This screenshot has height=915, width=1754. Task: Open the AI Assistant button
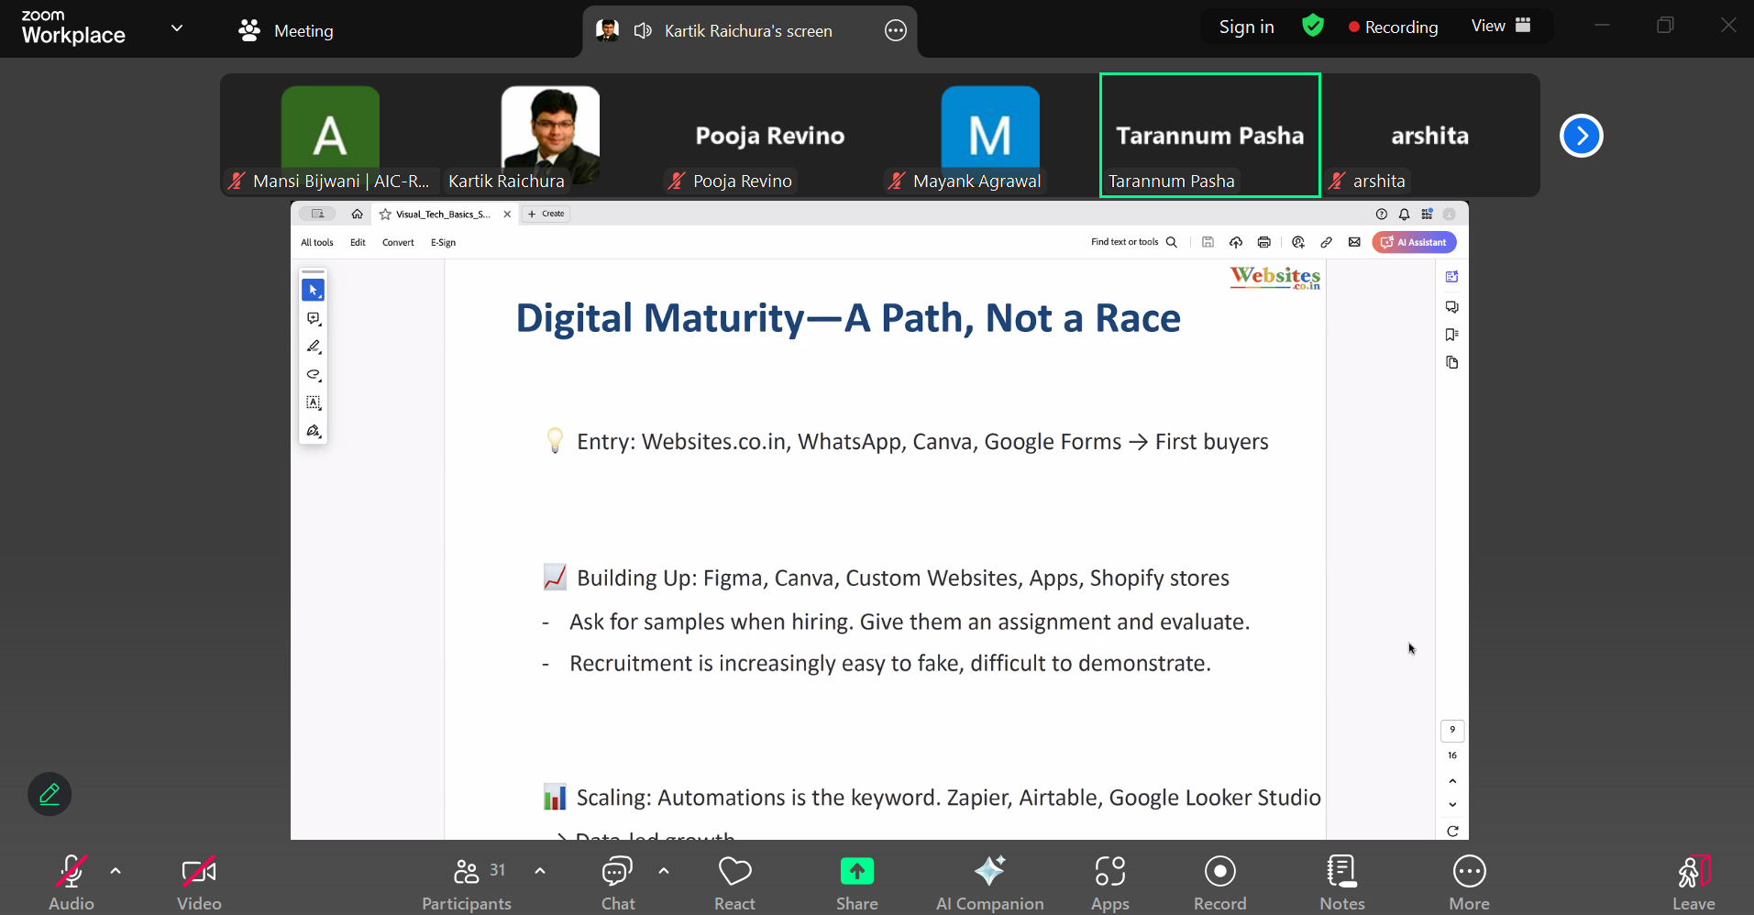(1414, 242)
